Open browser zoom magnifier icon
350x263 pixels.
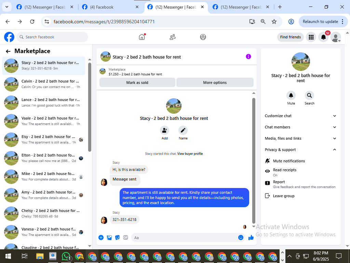263,22
